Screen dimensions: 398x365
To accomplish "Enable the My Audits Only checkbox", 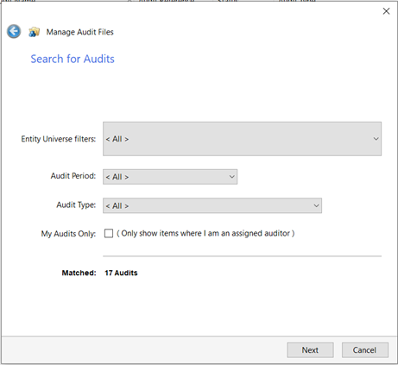I will 109,233.
